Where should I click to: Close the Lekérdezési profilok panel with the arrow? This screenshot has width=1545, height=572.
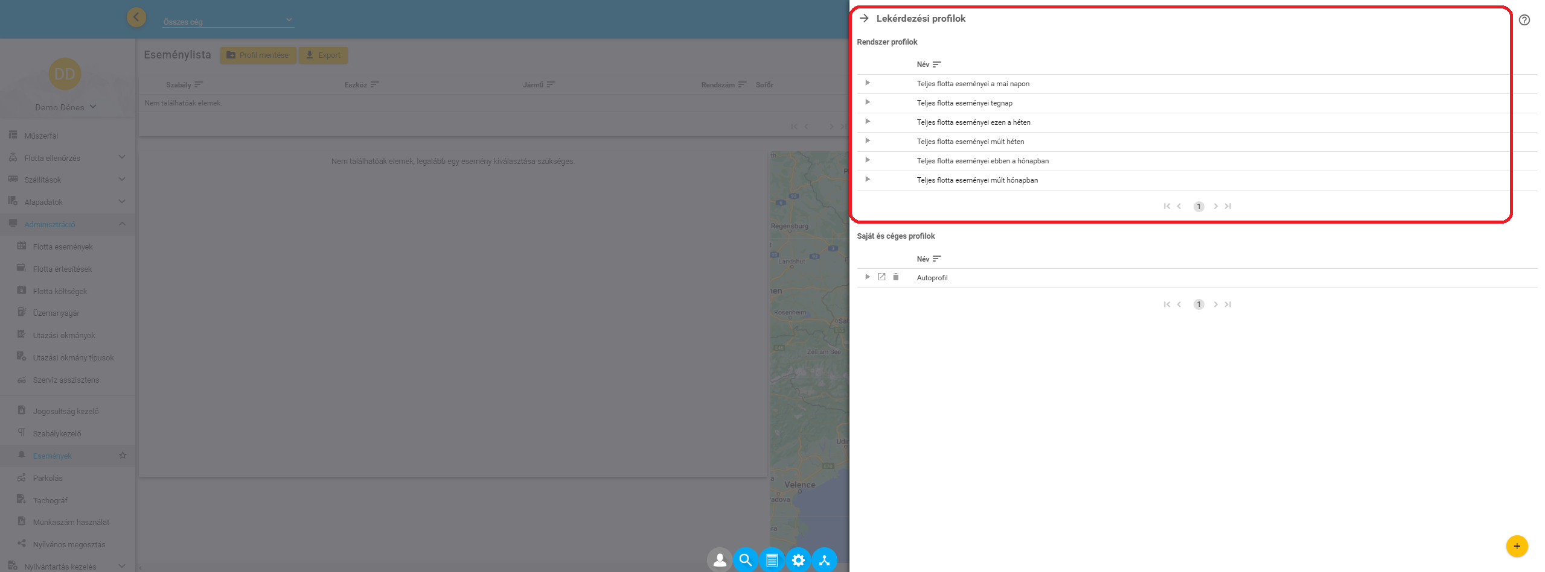pos(864,19)
